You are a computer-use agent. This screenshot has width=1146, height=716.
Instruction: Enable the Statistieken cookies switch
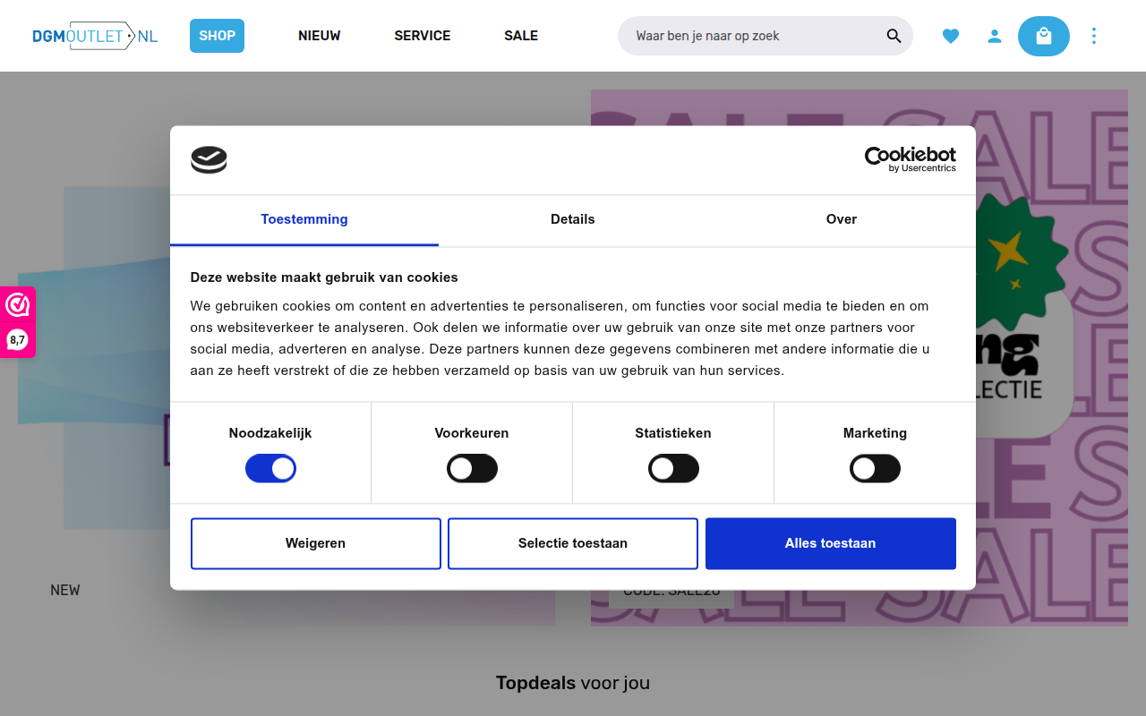[x=673, y=469]
